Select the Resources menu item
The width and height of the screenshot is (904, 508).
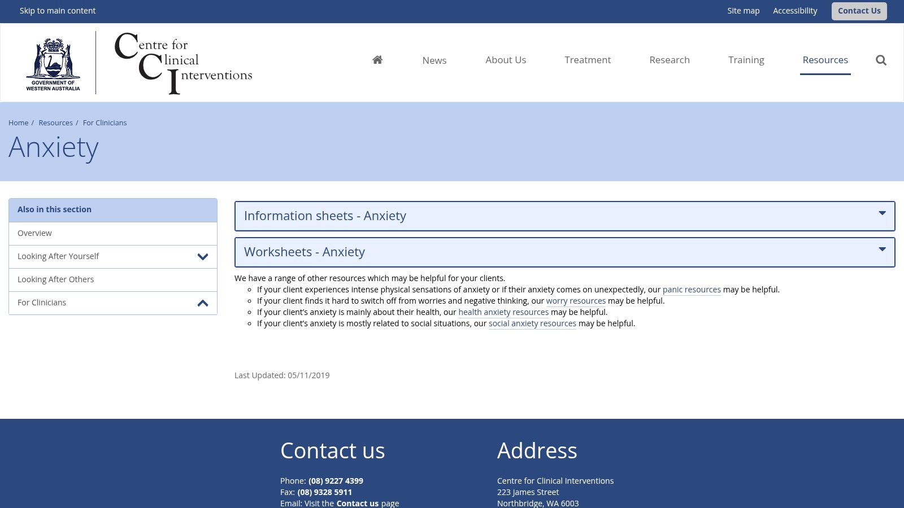825,60
